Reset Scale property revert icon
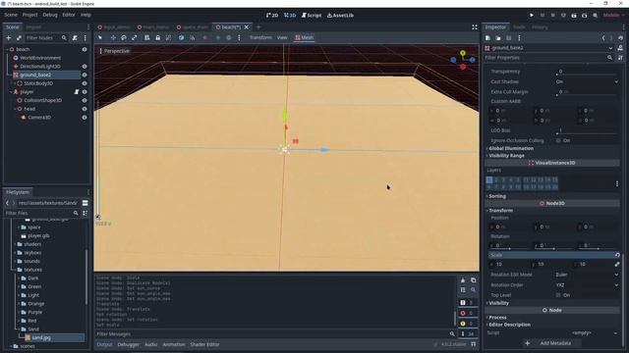Screen dimensions: 629x353 [x=617, y=255]
